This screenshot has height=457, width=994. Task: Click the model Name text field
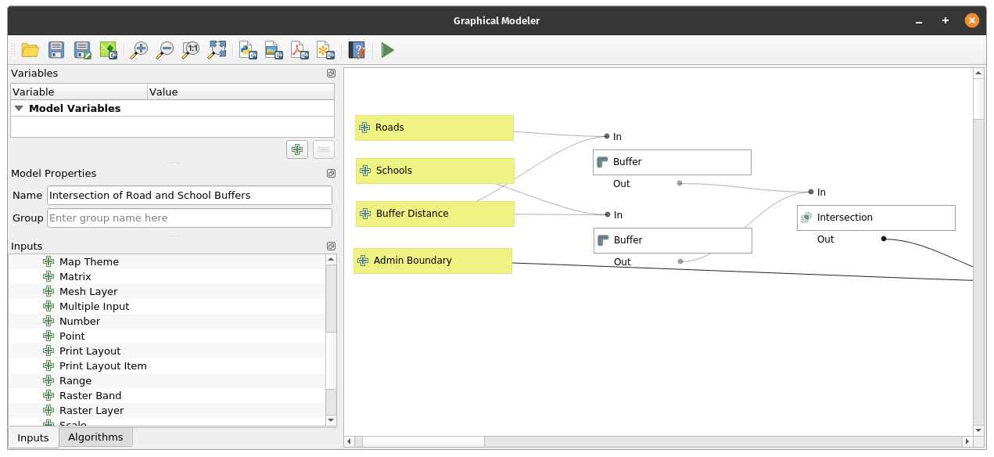pyautogui.click(x=189, y=195)
